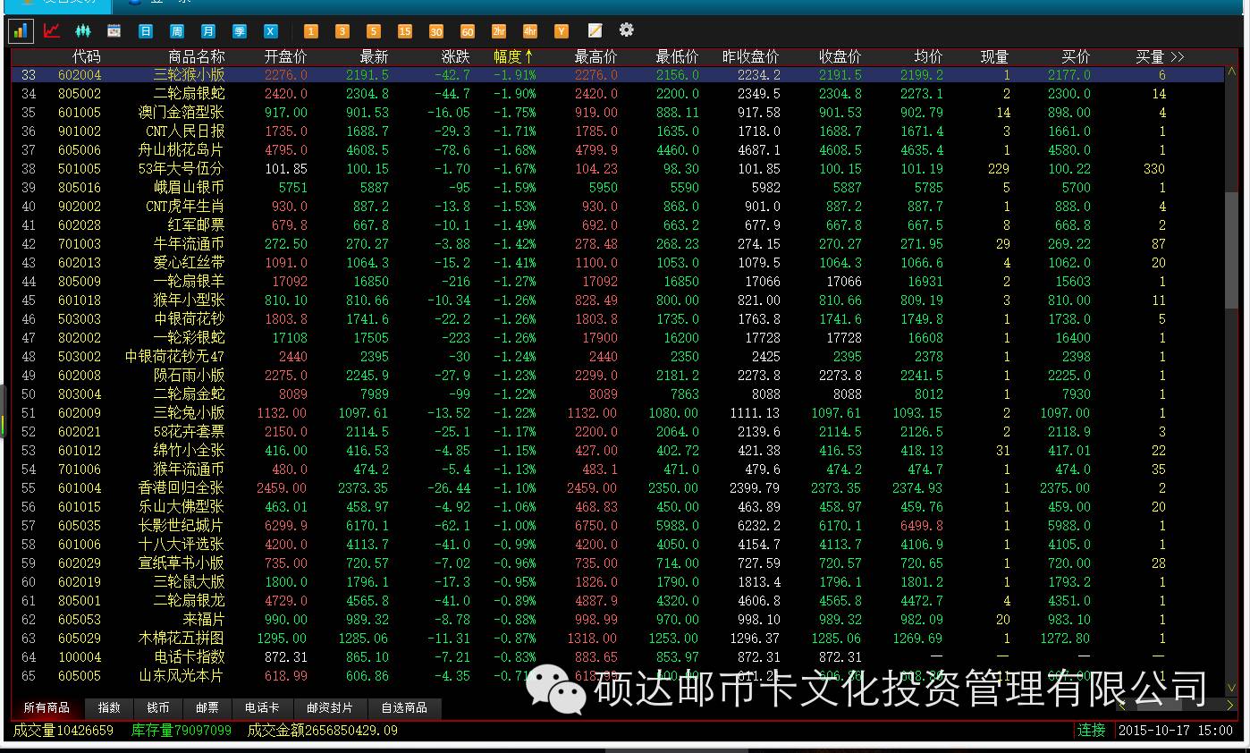
Task: Choose the 1-minute interval button
Action: pyautogui.click(x=311, y=31)
